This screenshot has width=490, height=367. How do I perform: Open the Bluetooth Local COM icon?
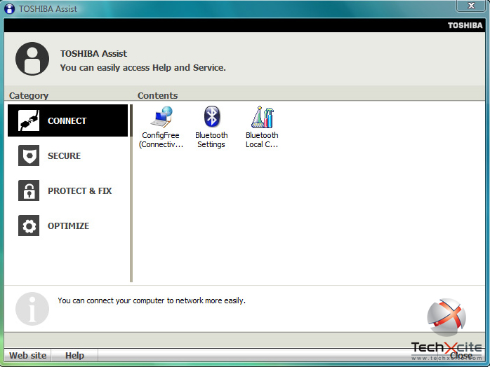(x=262, y=127)
